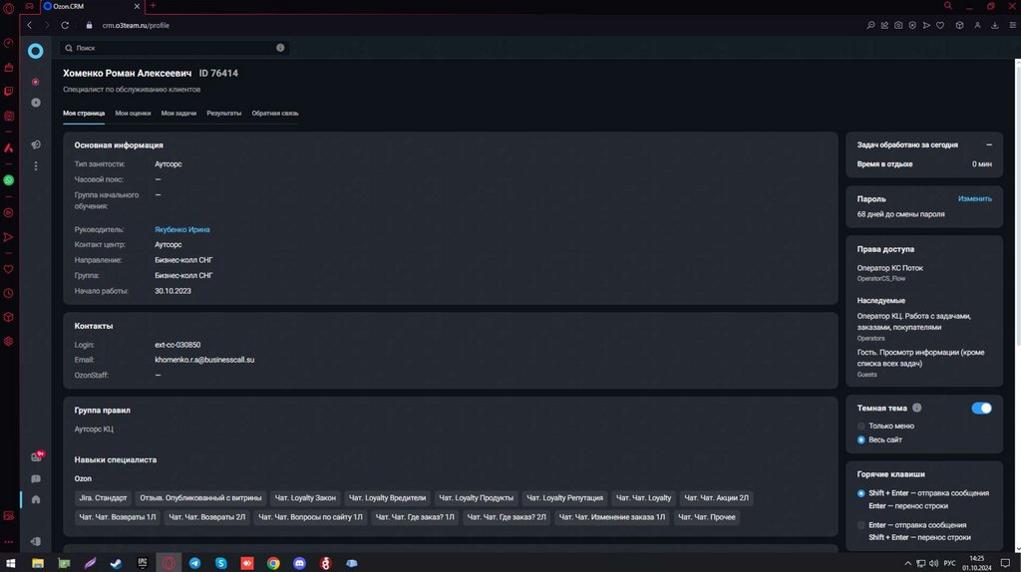Reload the page with refresh icon
This screenshot has height=572, width=1021.
65,25
